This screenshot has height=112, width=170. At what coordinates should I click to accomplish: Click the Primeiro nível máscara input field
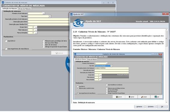coord(35,13)
